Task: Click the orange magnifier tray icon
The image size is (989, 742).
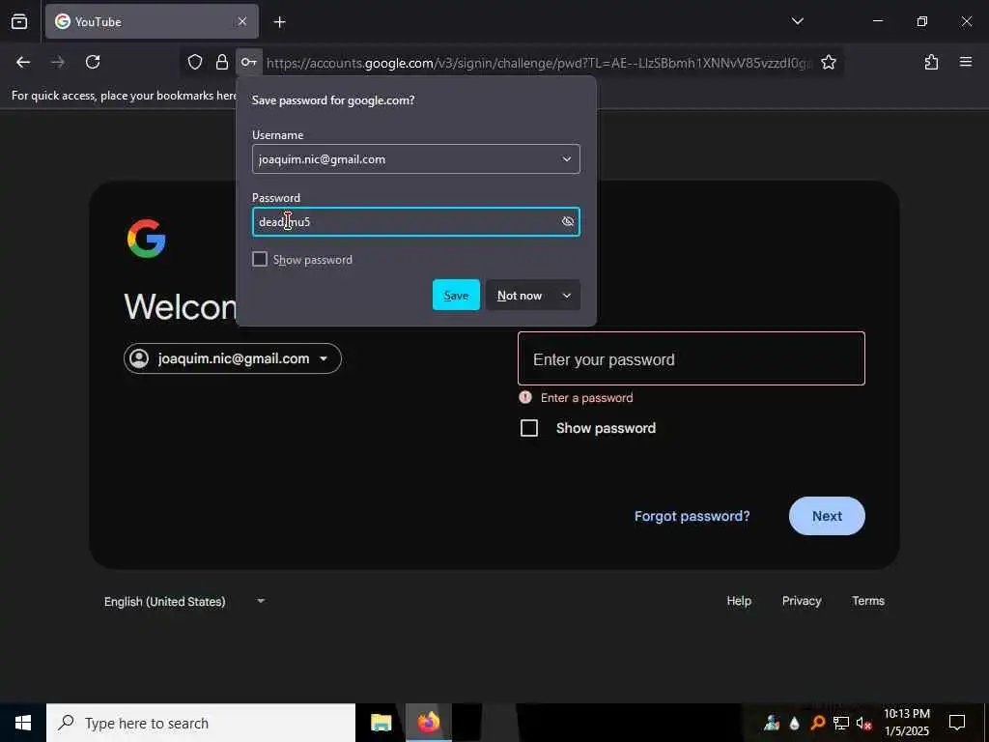Action: (817, 723)
